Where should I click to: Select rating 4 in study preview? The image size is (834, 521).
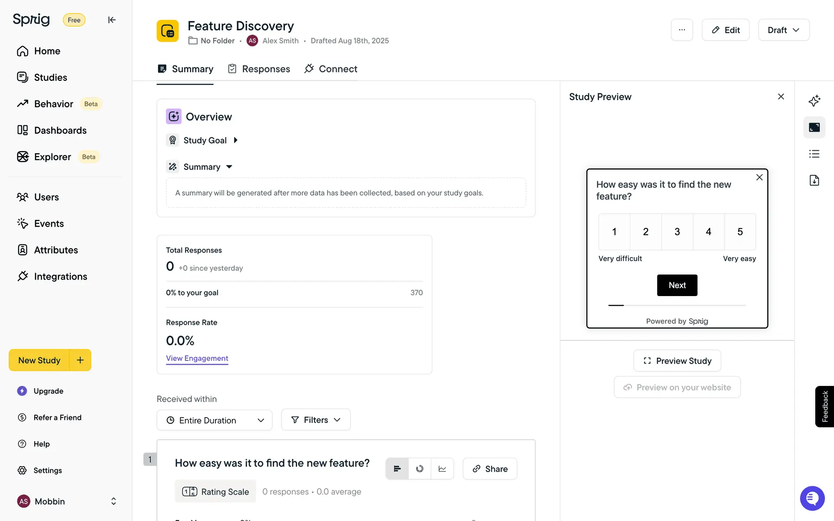tap(708, 232)
